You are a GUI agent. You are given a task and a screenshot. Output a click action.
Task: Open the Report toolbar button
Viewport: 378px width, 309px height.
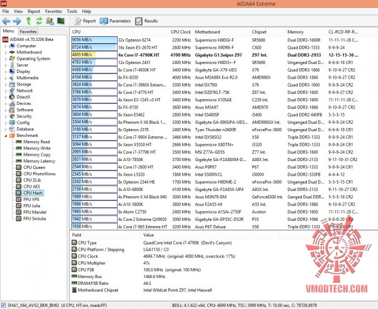[x=85, y=21]
